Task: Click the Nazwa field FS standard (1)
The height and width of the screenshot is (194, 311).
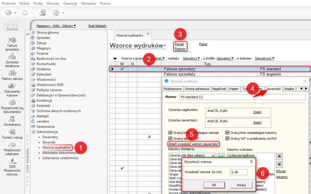Action: (x=242, y=97)
